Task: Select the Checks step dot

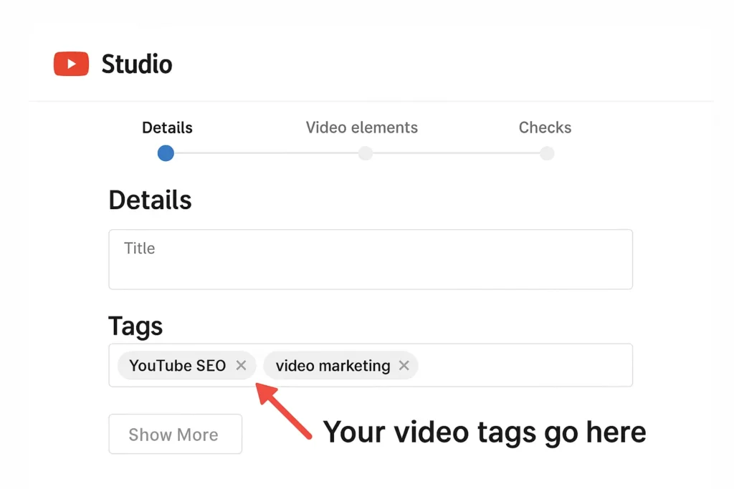Action: pyautogui.click(x=547, y=153)
